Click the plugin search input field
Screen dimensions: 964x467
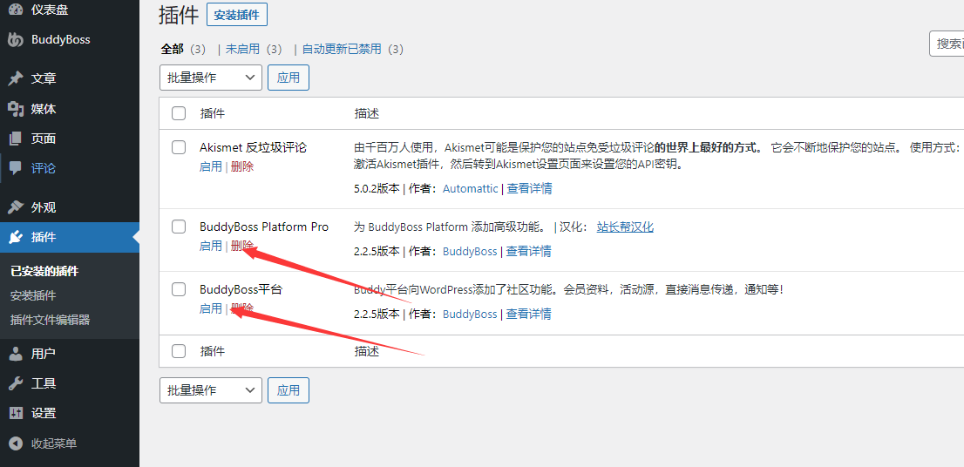[x=947, y=44]
